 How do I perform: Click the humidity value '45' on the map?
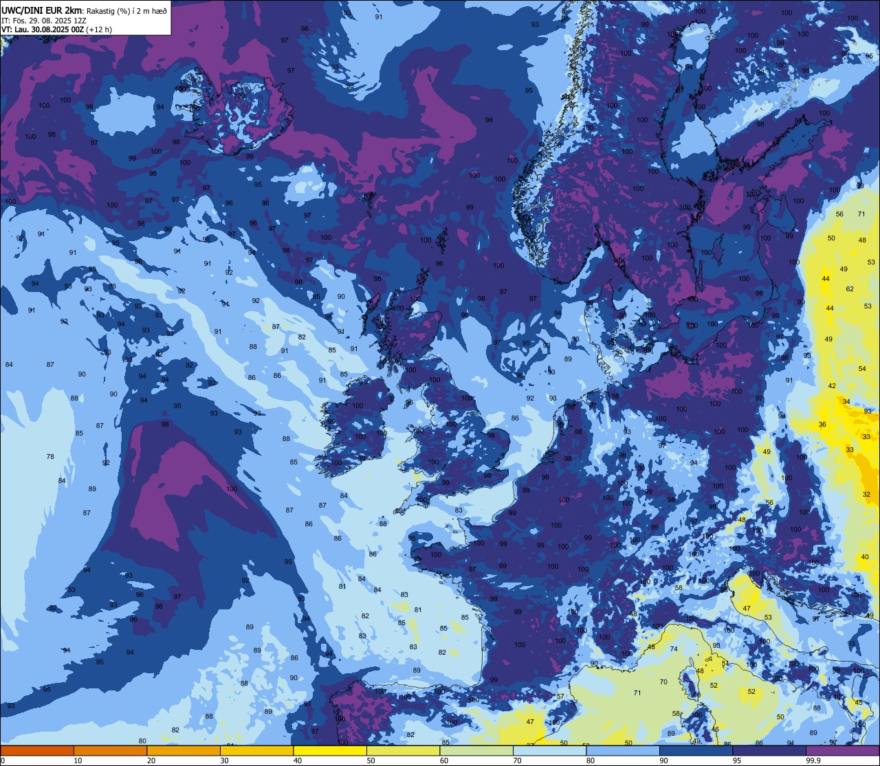[x=859, y=703]
